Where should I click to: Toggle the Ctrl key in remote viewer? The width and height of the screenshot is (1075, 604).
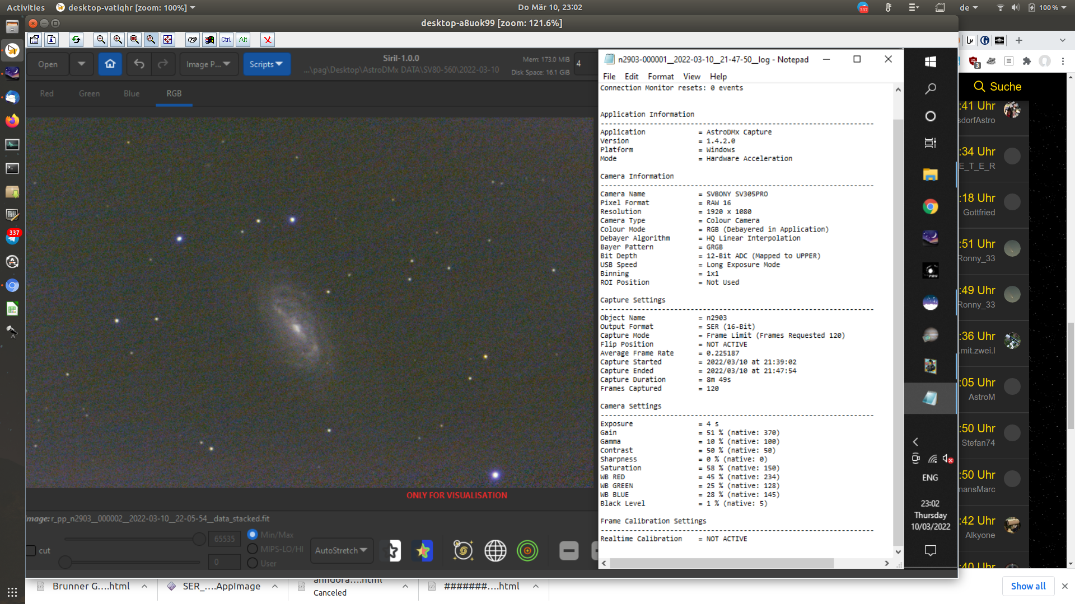[226, 40]
